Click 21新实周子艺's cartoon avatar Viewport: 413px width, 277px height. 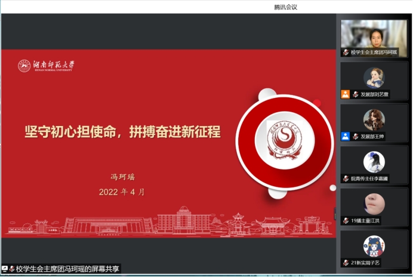(374, 246)
